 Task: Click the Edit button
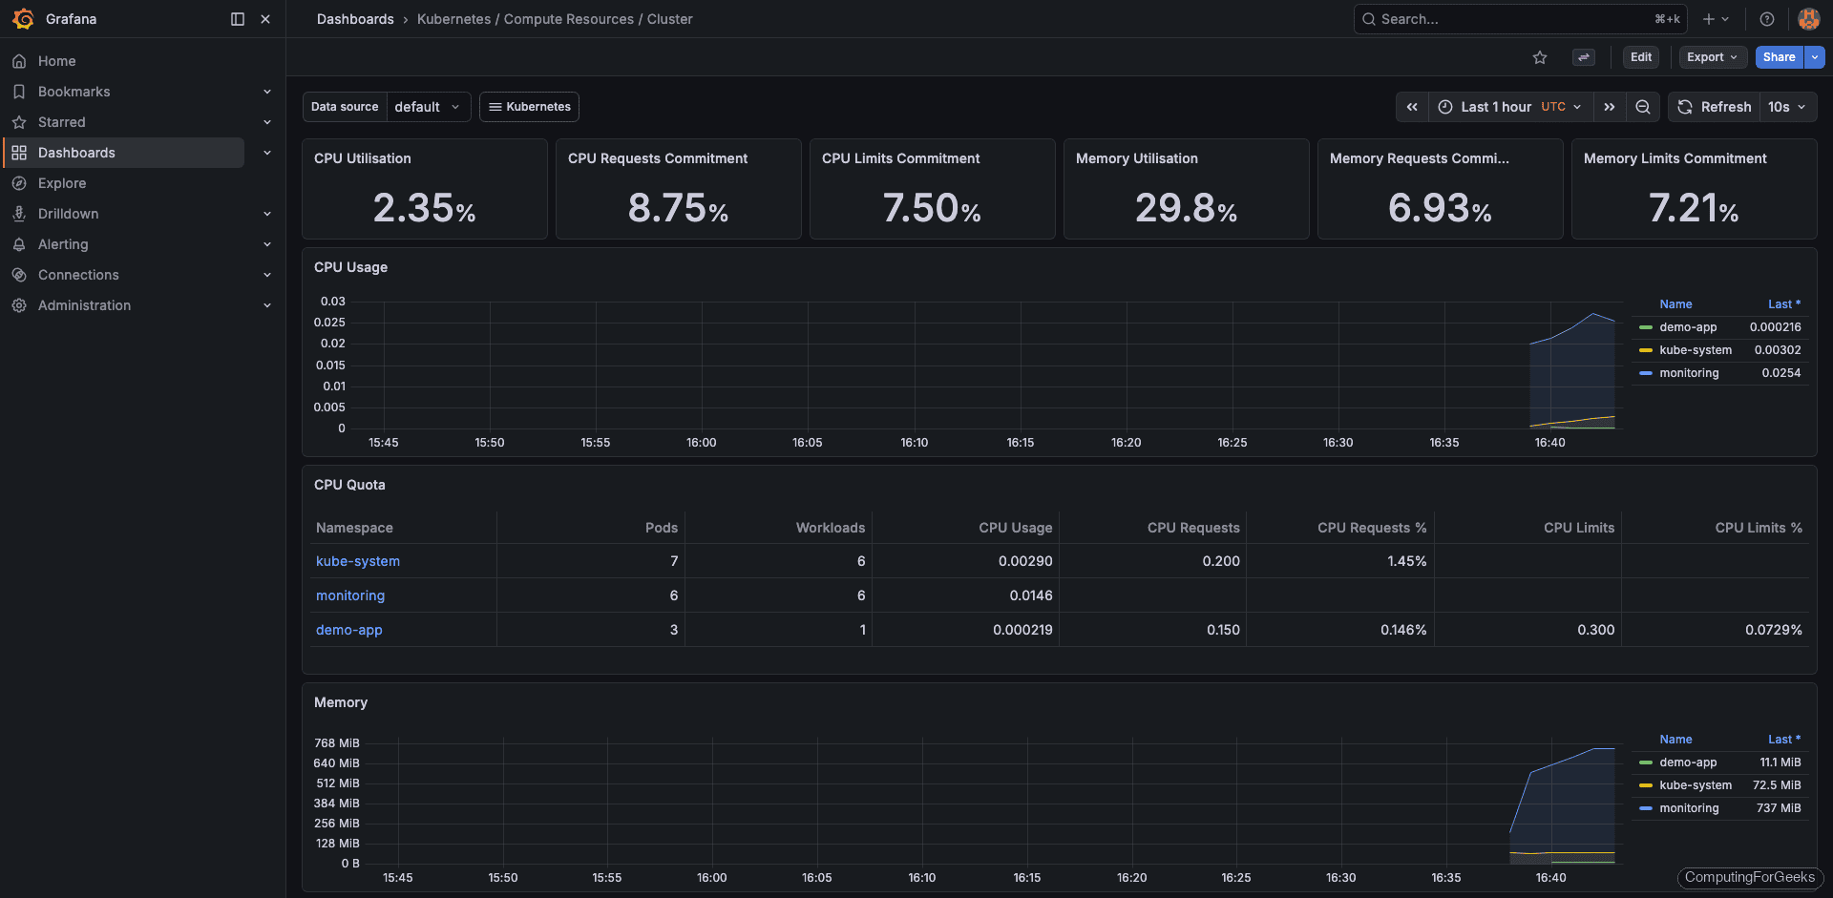(1640, 57)
